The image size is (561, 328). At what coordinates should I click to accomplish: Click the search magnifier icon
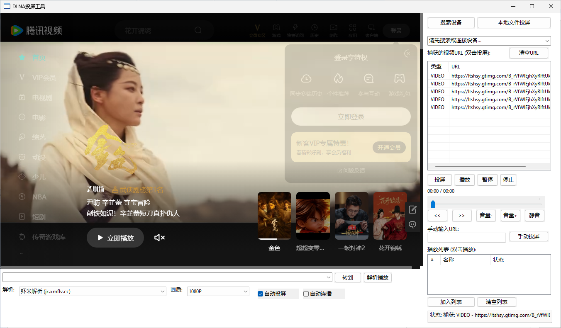(x=198, y=30)
